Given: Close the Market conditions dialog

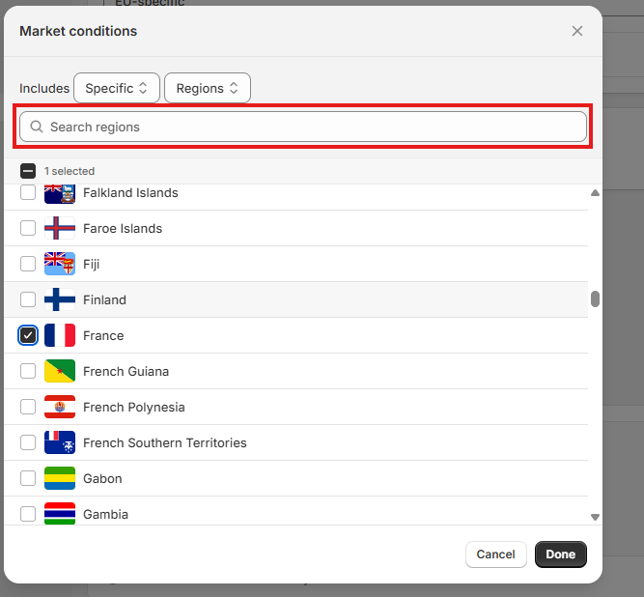Looking at the screenshot, I should [x=577, y=31].
